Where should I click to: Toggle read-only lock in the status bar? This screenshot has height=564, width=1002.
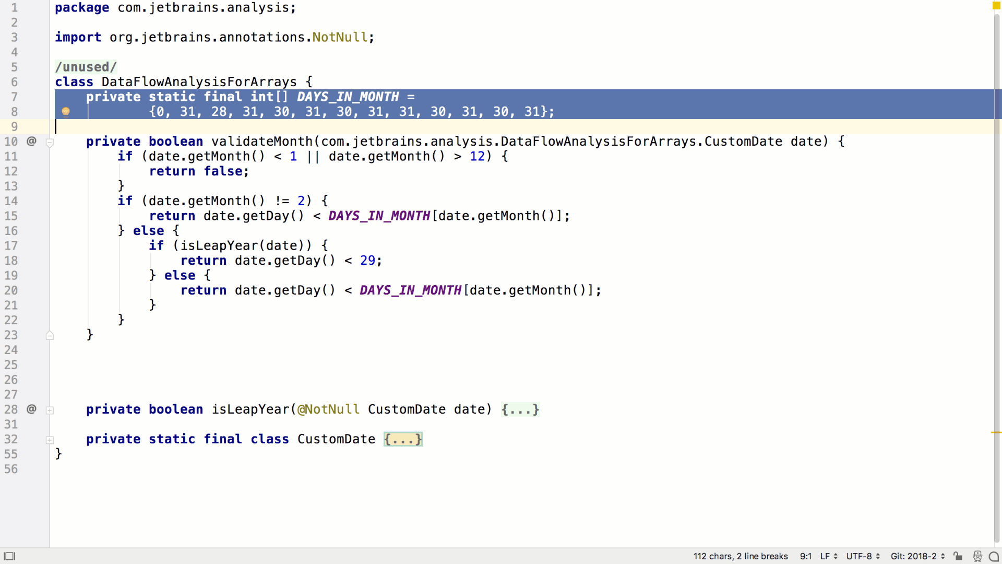coord(959,557)
